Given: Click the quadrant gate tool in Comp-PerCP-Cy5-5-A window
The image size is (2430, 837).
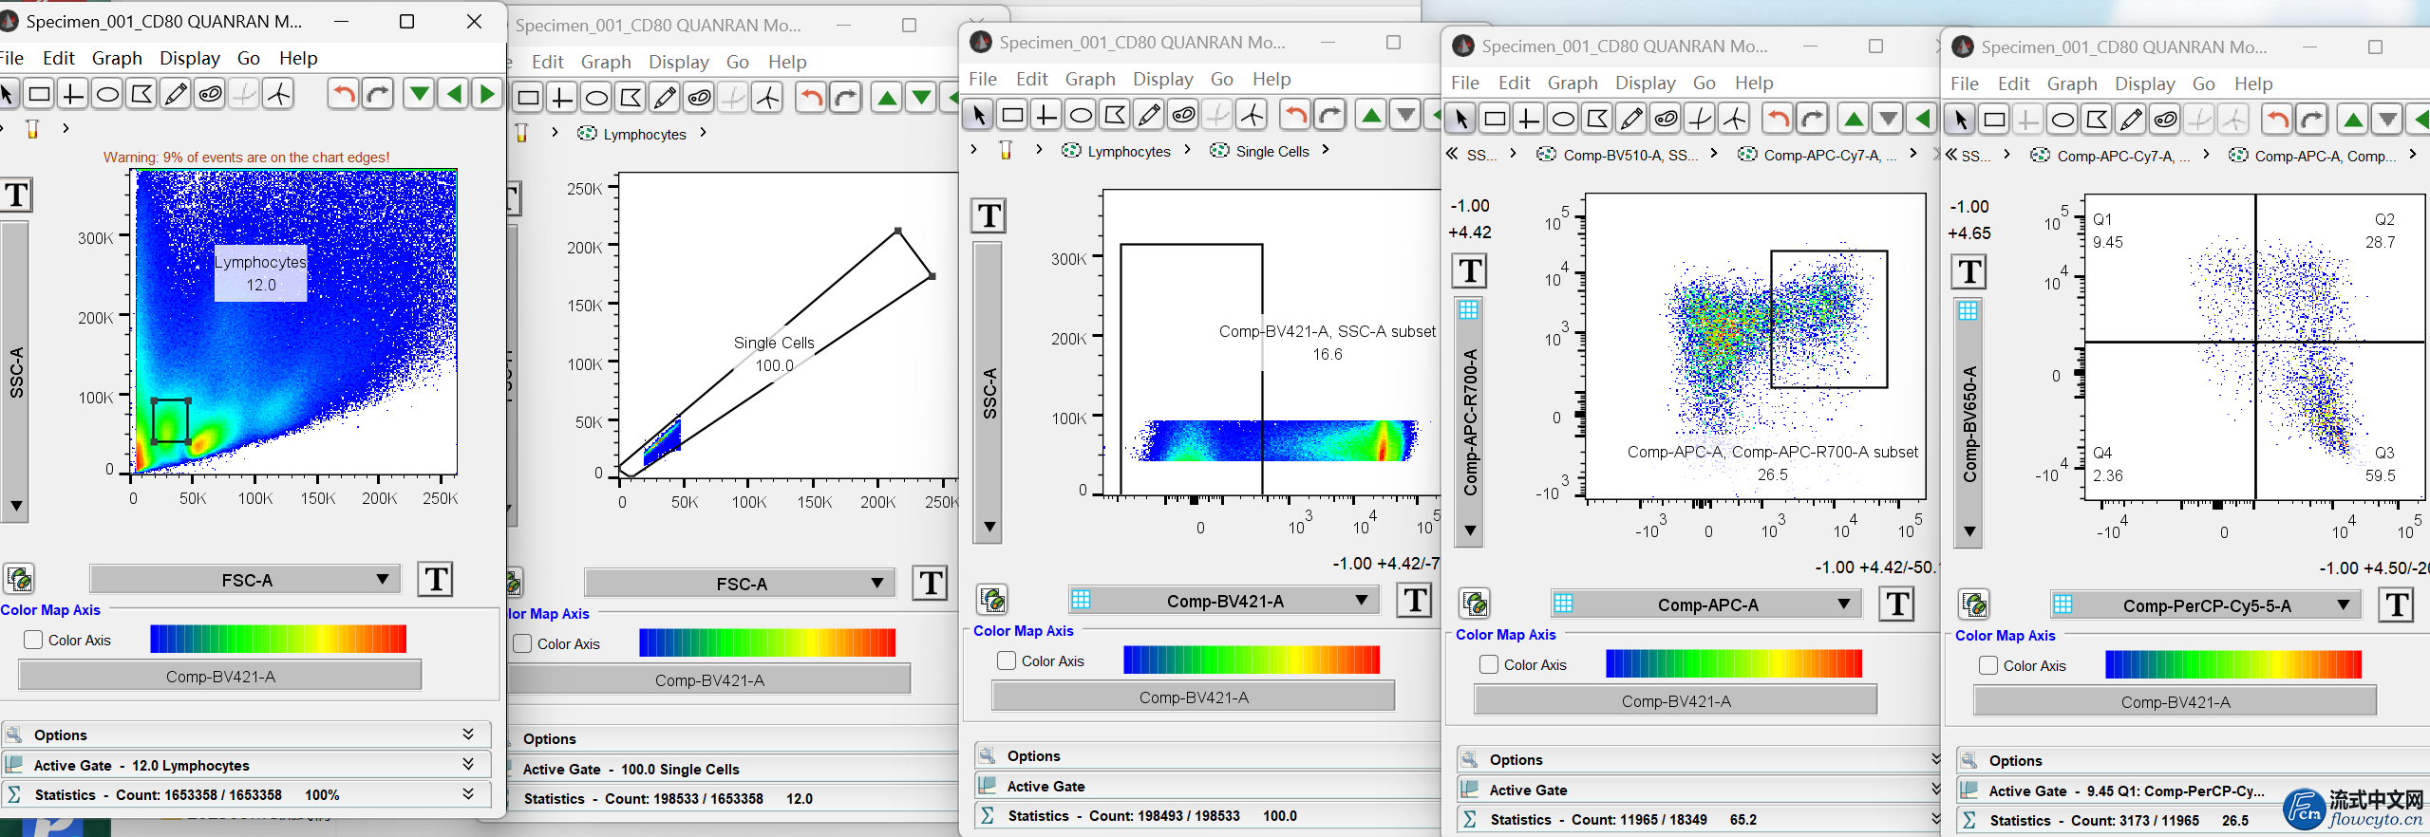Looking at the screenshot, I should 2027,120.
